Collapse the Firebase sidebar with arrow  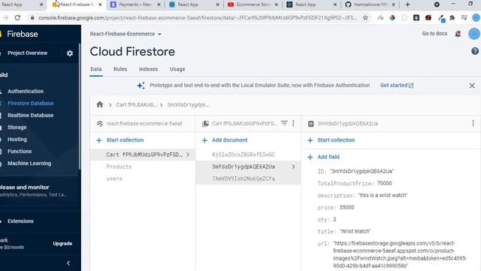pos(68,263)
